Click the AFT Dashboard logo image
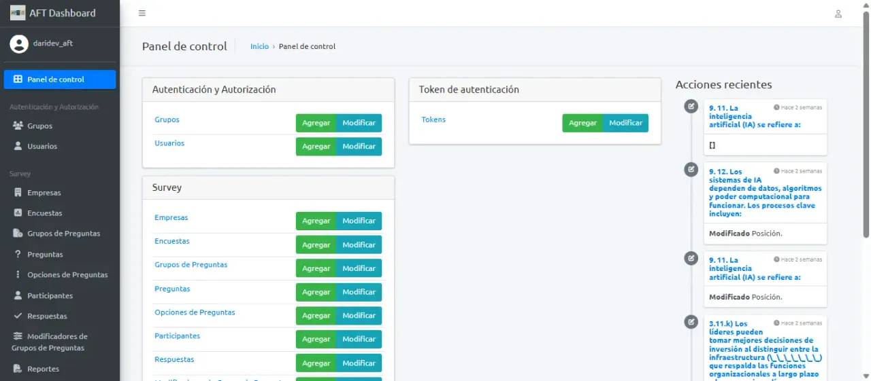Image resolution: width=871 pixels, height=381 pixels. [18, 13]
